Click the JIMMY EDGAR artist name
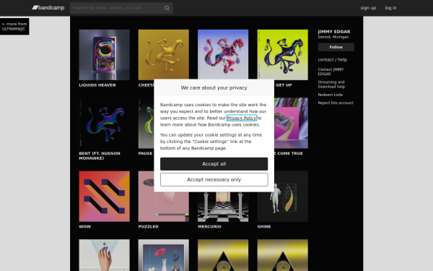This screenshot has height=271, width=433. pos(334,32)
